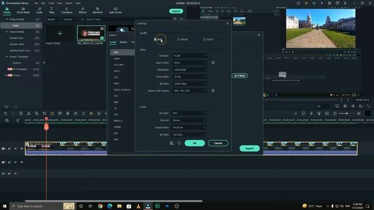
Task: Select GIF format in export list
Action: coord(116,134)
